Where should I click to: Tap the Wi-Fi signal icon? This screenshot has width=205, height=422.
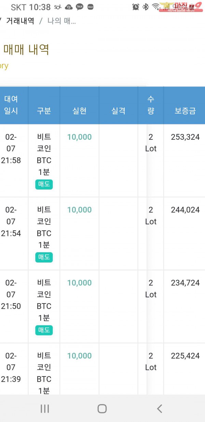coord(156,7)
